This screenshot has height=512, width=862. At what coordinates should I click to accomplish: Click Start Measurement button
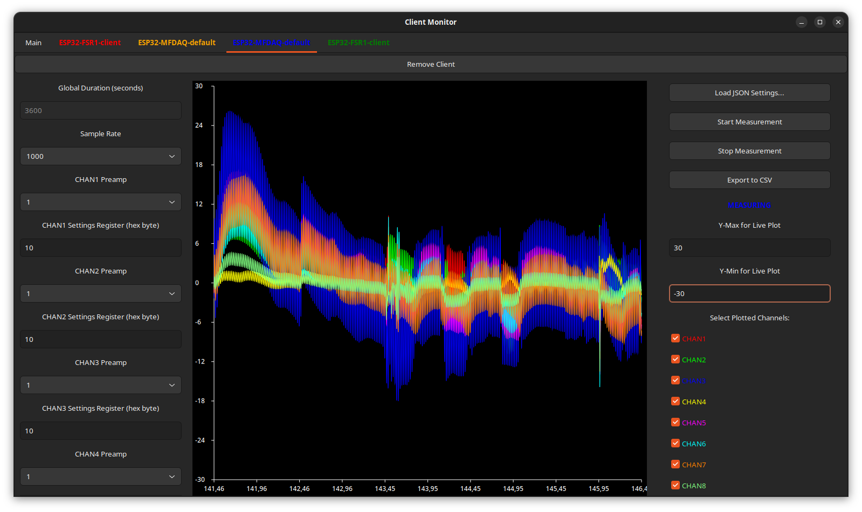749,122
